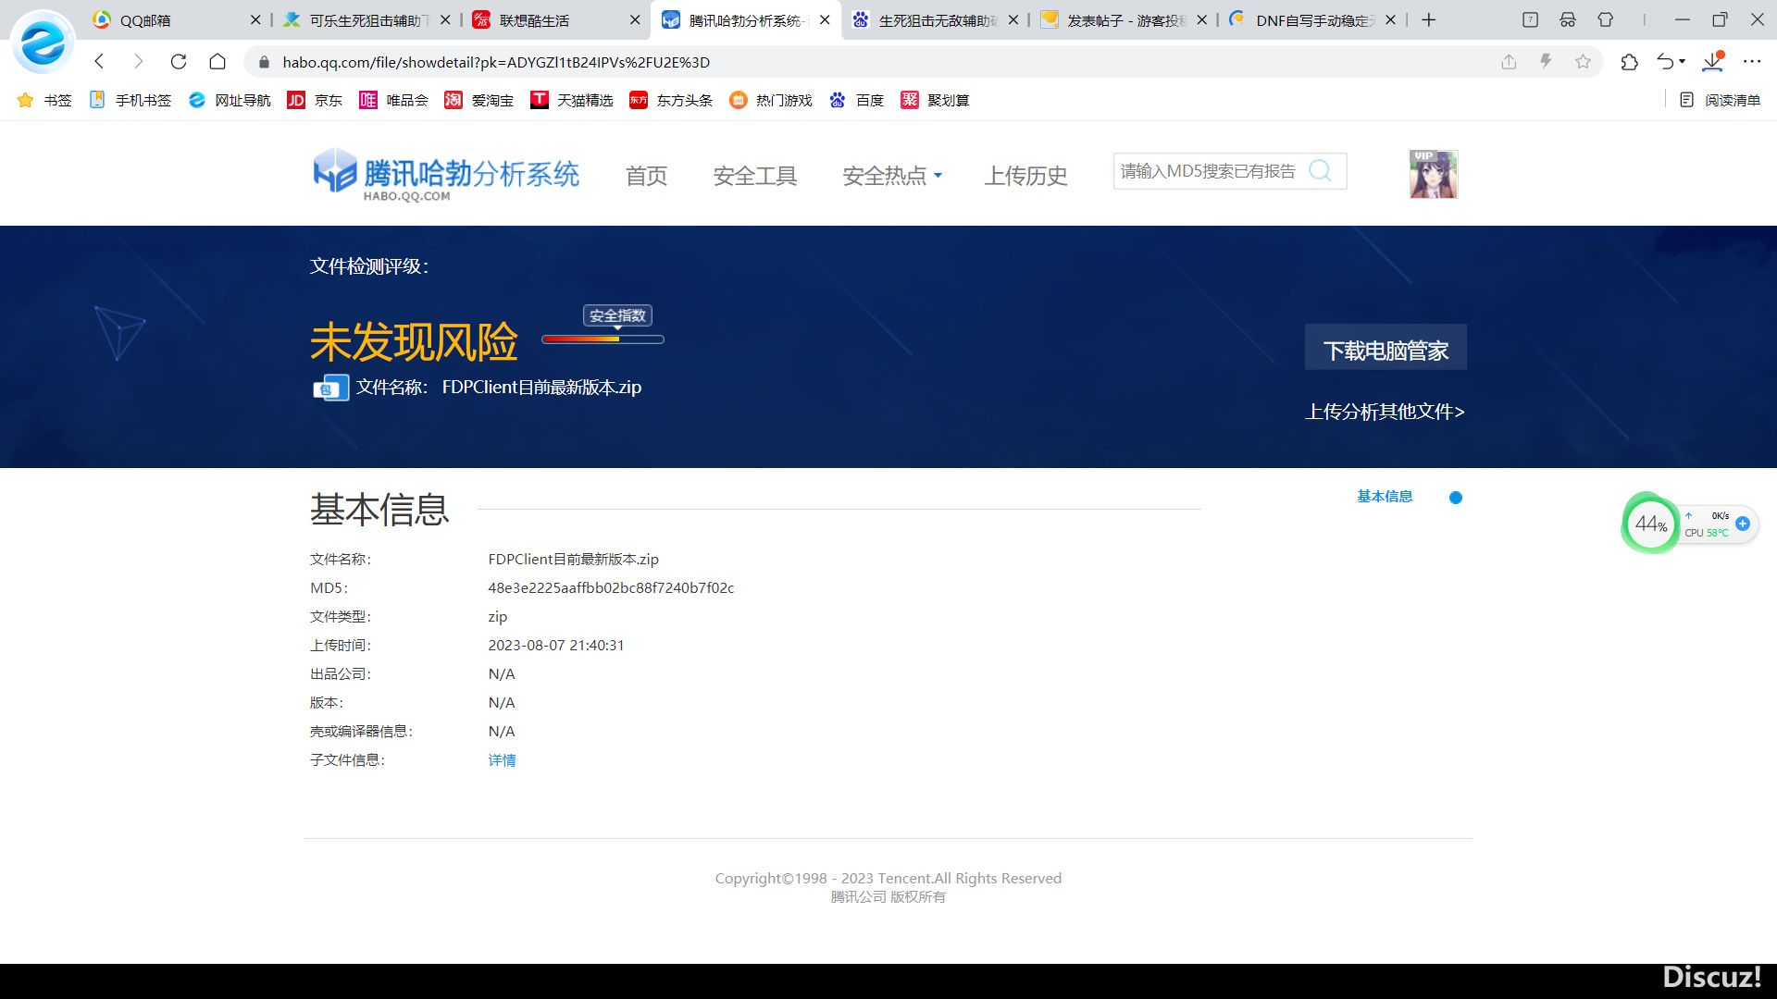The image size is (1777, 999).
Task: Click the 安全指数 safety index bar
Action: (x=603, y=339)
